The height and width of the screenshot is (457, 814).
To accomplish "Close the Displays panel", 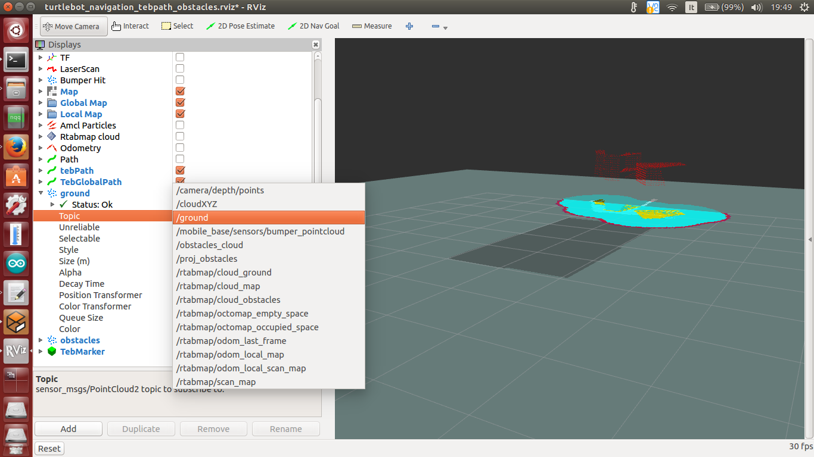I will coord(316,45).
